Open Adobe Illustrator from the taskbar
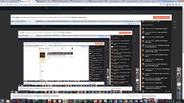 coord(18,101)
